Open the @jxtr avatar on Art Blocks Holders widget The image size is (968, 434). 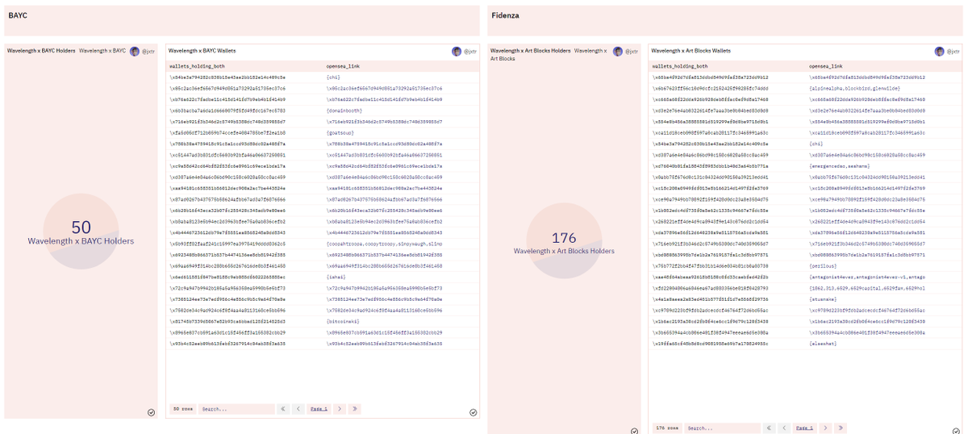coord(618,51)
